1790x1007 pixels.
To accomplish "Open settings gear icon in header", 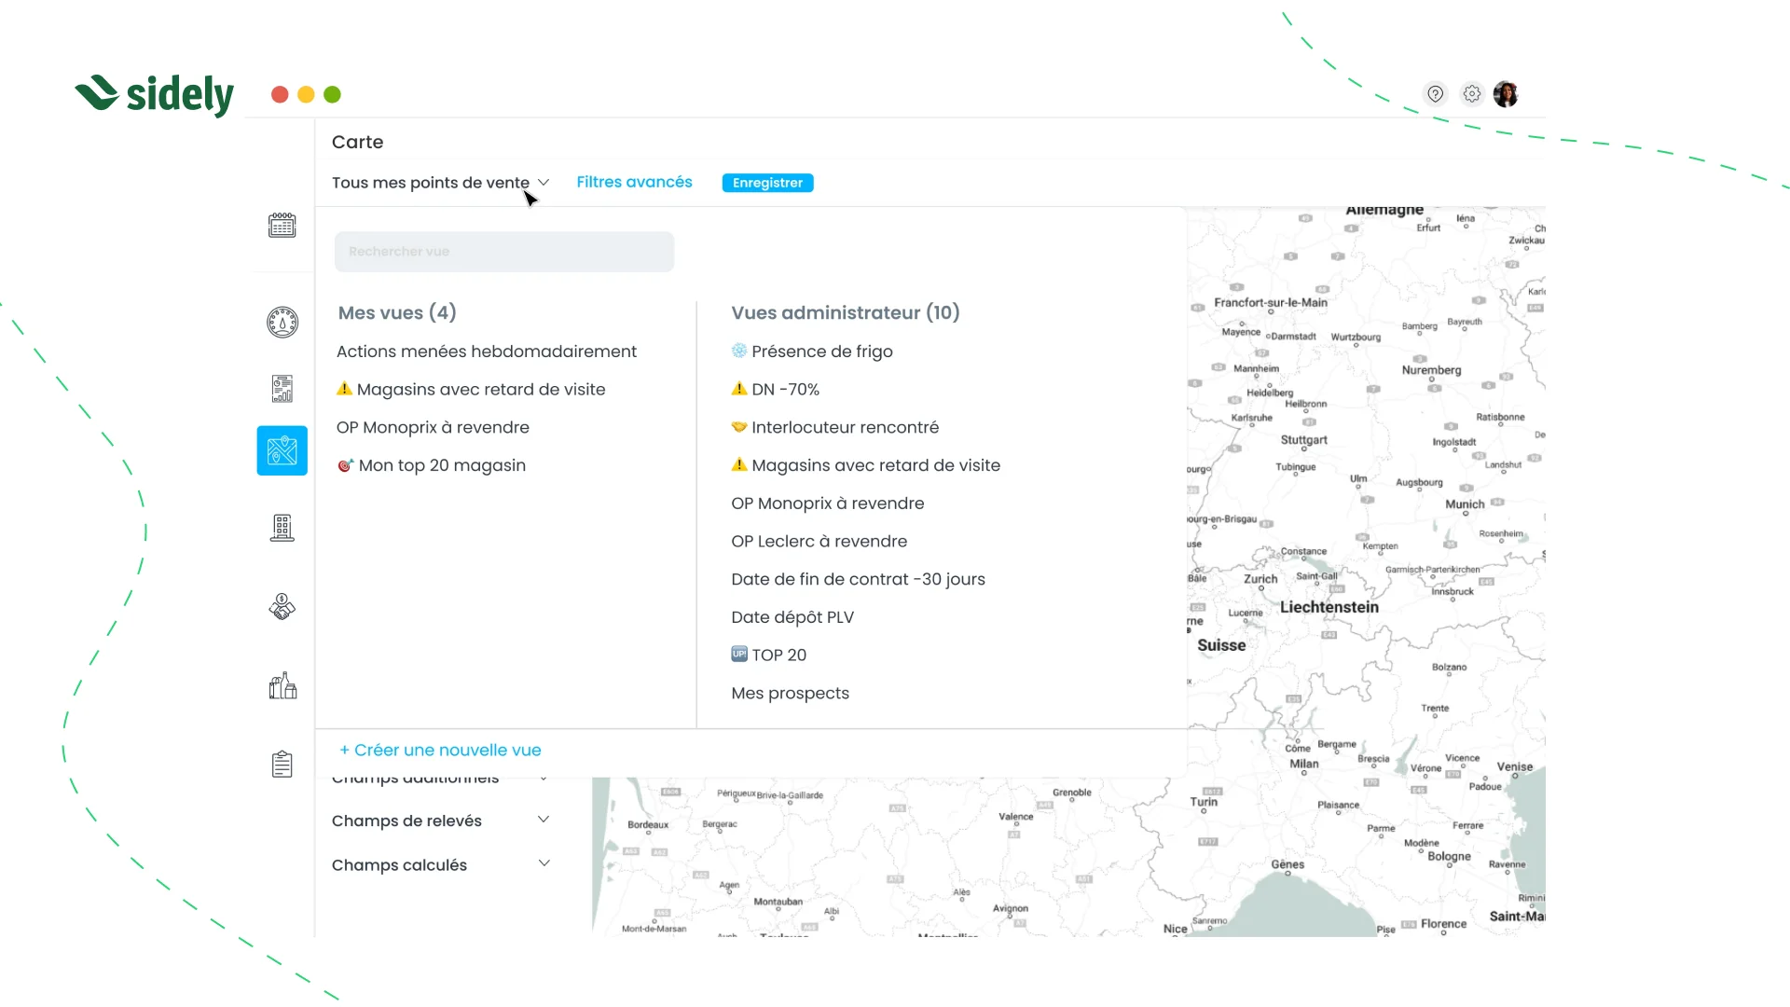I will [x=1472, y=94].
